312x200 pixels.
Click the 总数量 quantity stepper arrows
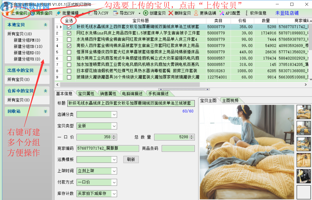click(192, 137)
